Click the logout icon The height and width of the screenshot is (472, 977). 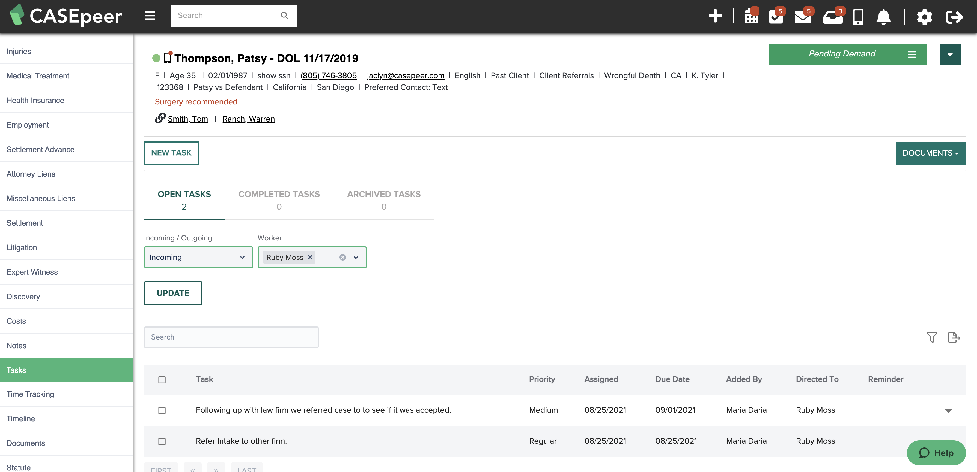click(954, 17)
